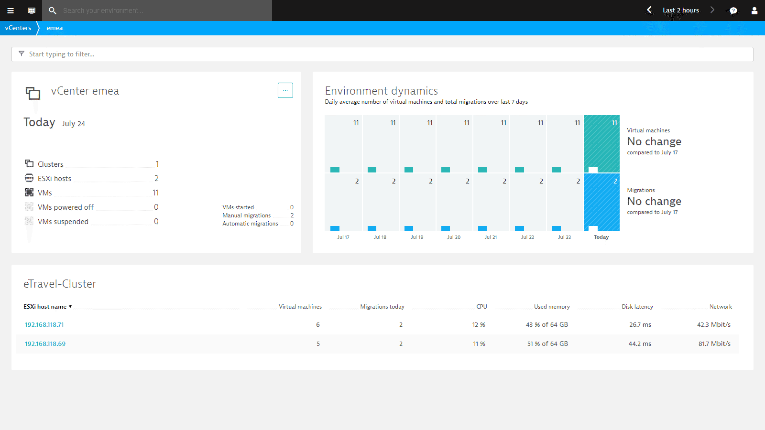765x430 pixels.
Task: Click the filter funnel icon
Action: (21, 54)
